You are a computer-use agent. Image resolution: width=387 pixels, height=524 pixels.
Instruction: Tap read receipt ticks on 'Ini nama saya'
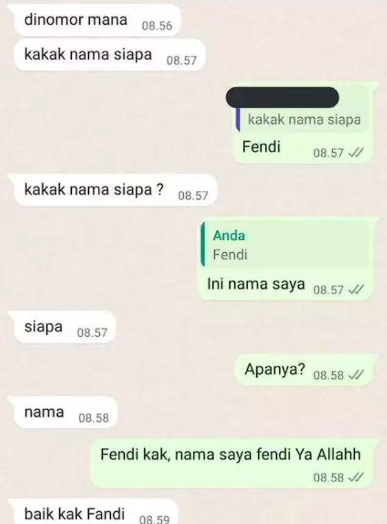[355, 289]
